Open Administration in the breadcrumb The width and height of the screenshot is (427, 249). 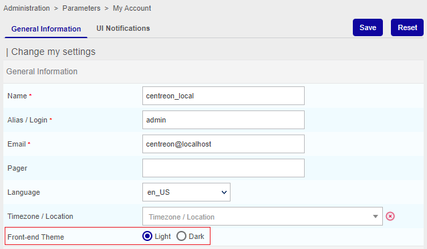point(27,8)
